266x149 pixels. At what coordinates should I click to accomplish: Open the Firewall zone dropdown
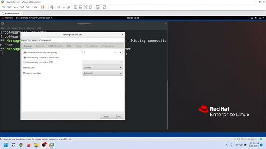click(x=103, y=68)
